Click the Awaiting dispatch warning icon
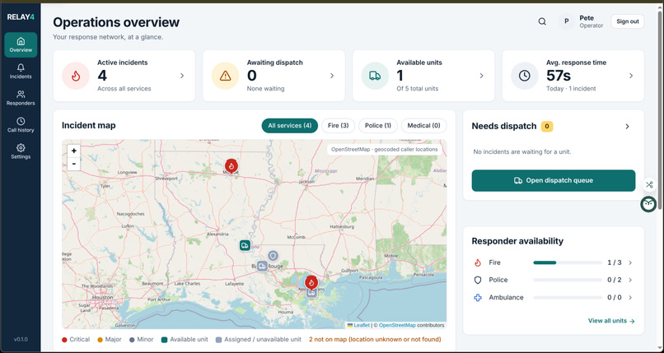 click(225, 76)
